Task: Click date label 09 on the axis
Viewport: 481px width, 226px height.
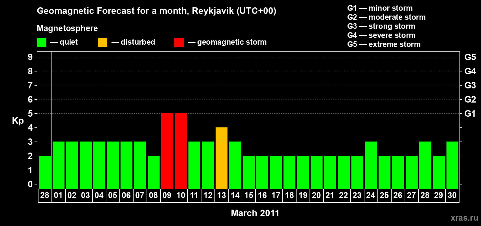Action: point(167,195)
